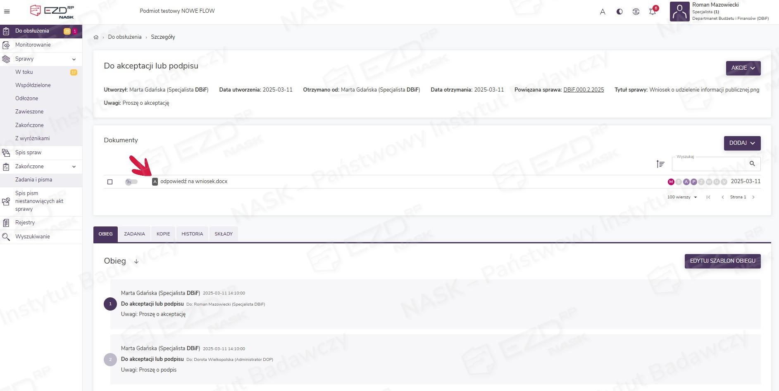The width and height of the screenshot is (779, 391).
Task: Switch to the HISTORIA tab
Action: [x=192, y=234]
